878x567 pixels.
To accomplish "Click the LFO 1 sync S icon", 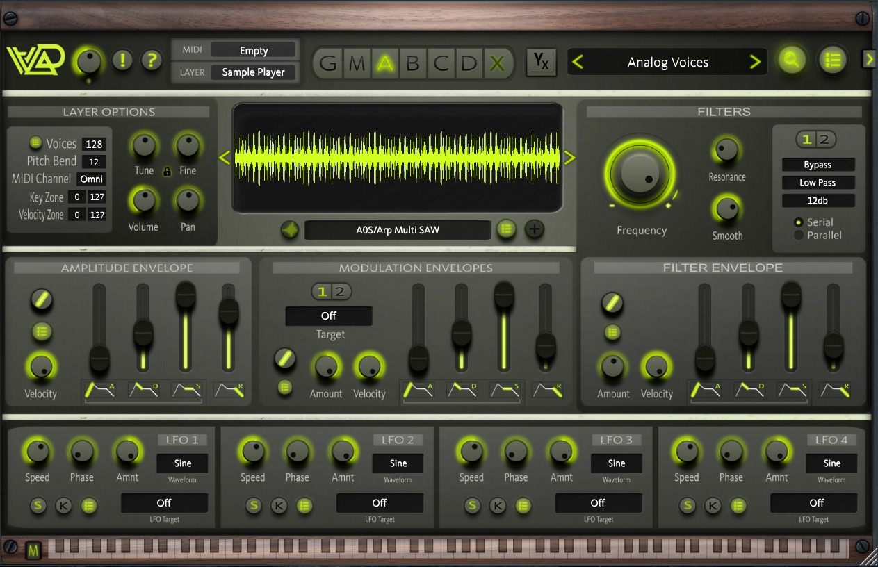I will coord(38,506).
